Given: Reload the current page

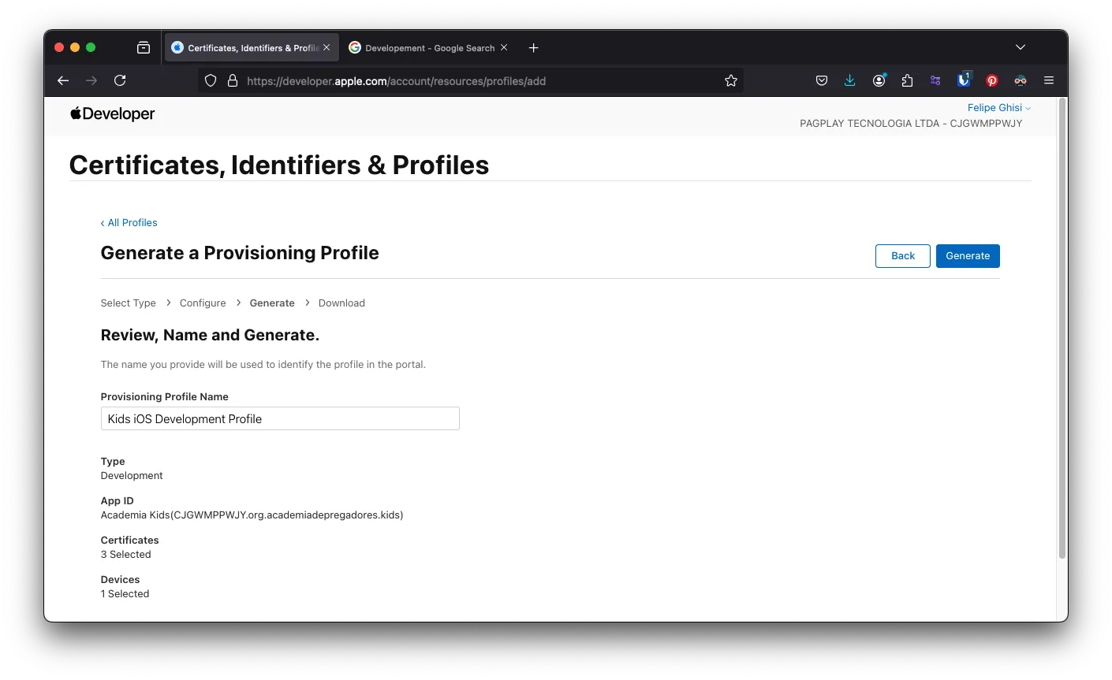Looking at the screenshot, I should coord(120,80).
